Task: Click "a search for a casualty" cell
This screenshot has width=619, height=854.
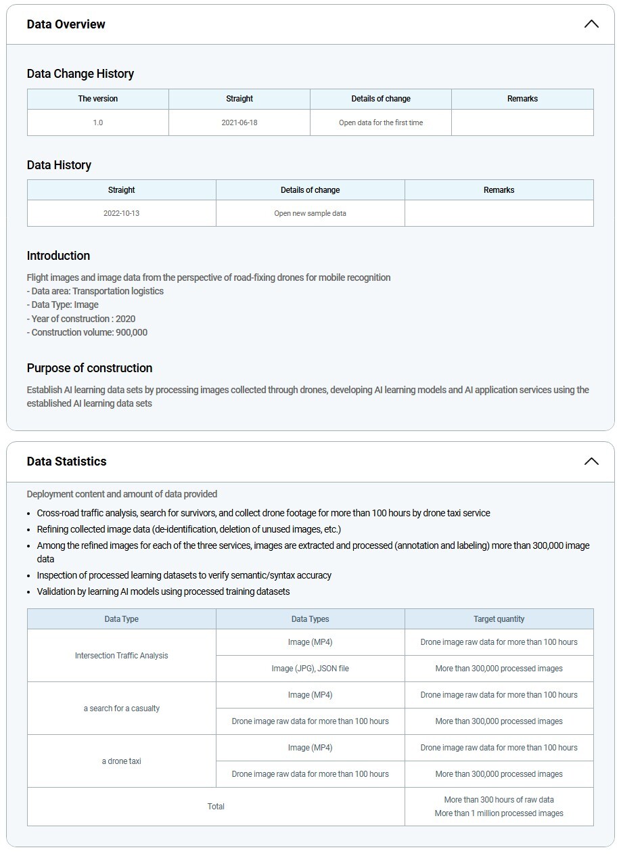Action: pyautogui.click(x=122, y=709)
